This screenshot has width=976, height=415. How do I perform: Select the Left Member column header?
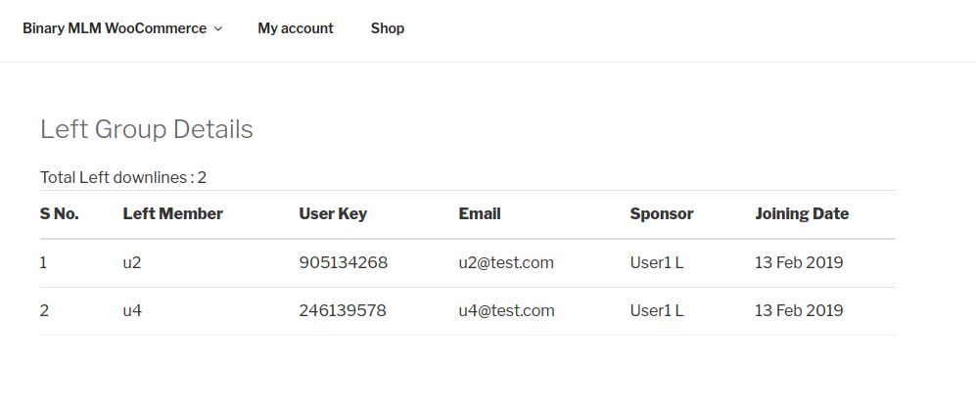click(x=173, y=213)
